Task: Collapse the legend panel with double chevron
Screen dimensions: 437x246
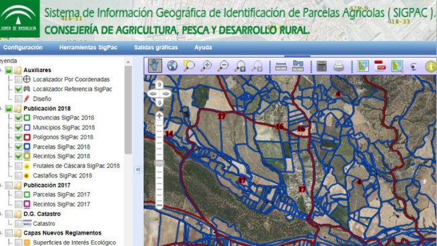Action: 138,169
